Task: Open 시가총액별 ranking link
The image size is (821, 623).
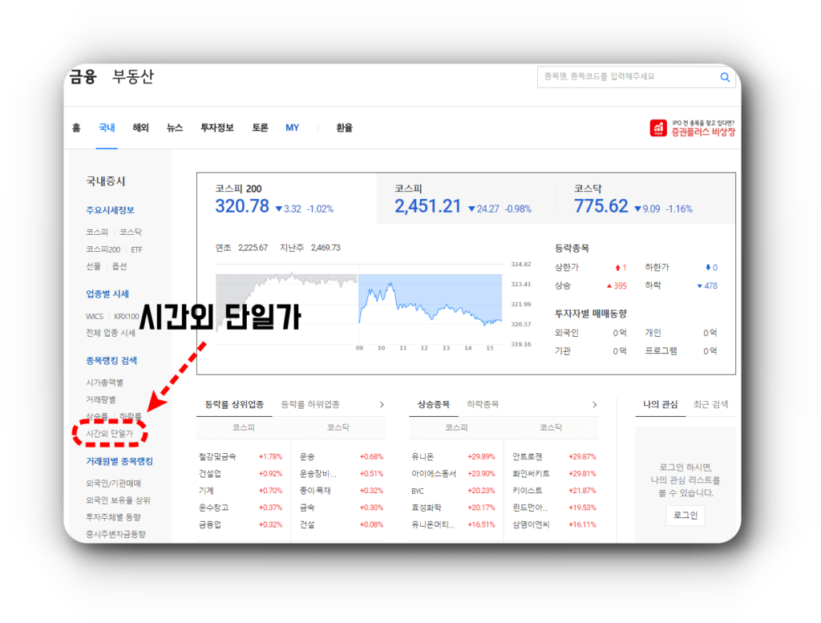Action: click(x=104, y=382)
